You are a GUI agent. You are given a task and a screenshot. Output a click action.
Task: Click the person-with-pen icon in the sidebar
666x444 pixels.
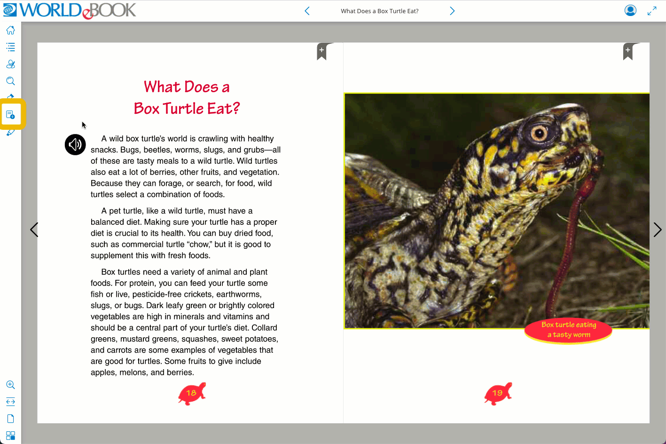click(x=10, y=64)
